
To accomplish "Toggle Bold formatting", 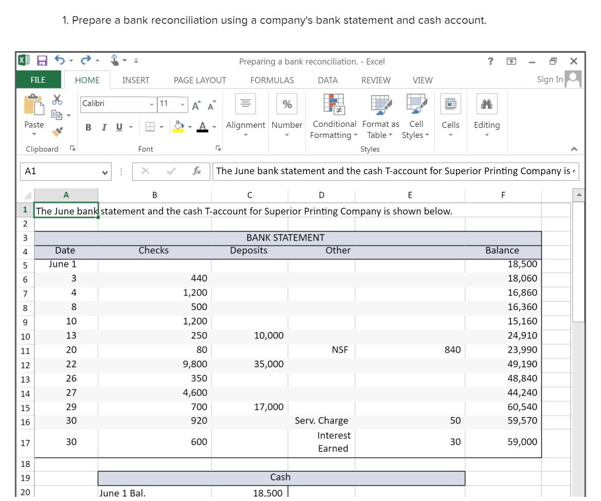I will pos(88,127).
